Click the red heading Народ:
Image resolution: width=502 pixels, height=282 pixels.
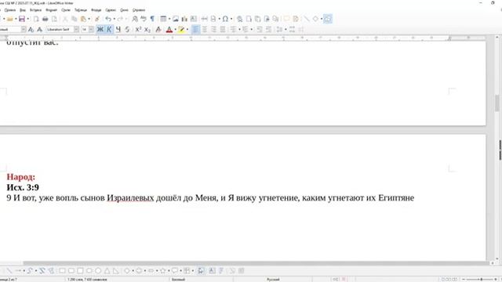coord(21,177)
